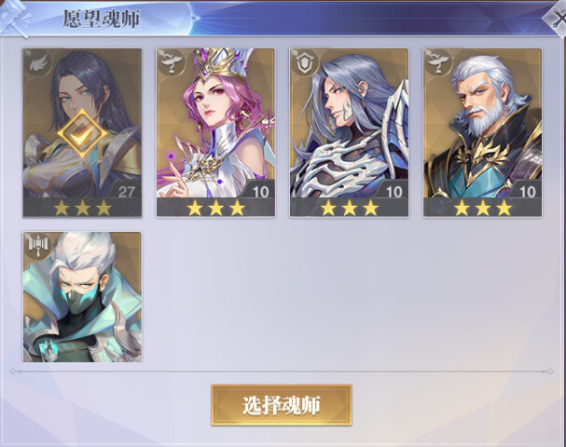Click the three-star rating under bearded elder

pos(483,208)
